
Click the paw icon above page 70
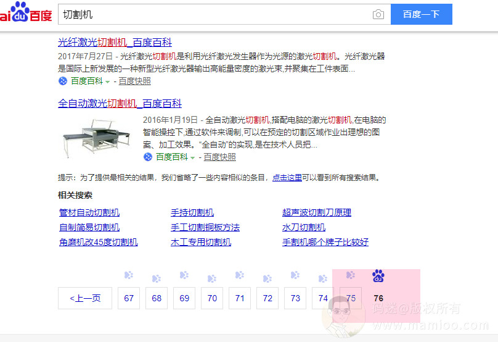(x=212, y=278)
